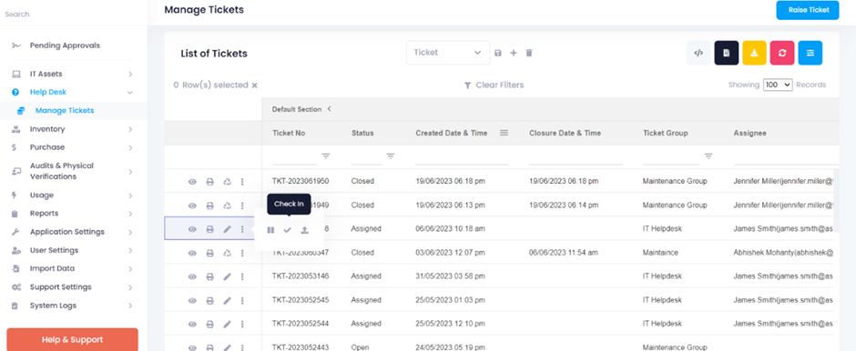856x351 pixels.
Task: Click the Help & Support button
Action: (x=72, y=339)
